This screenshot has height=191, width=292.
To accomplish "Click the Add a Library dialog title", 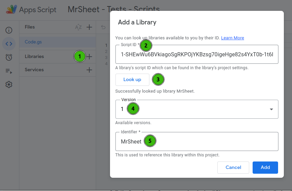I will point(137,22).
